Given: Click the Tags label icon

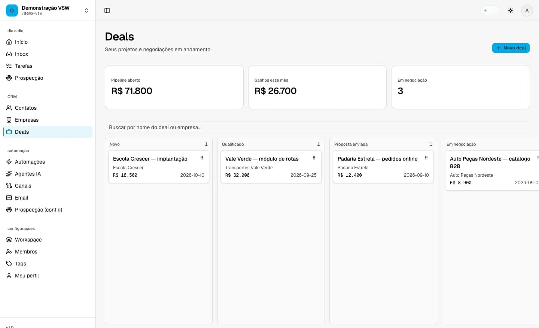Looking at the screenshot, I should click(9, 264).
